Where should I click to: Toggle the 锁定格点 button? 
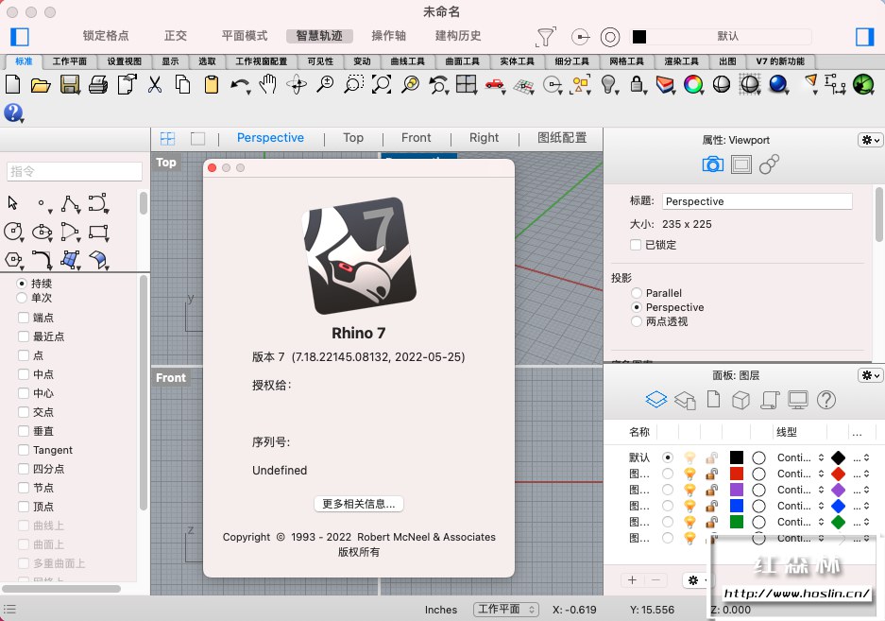106,36
